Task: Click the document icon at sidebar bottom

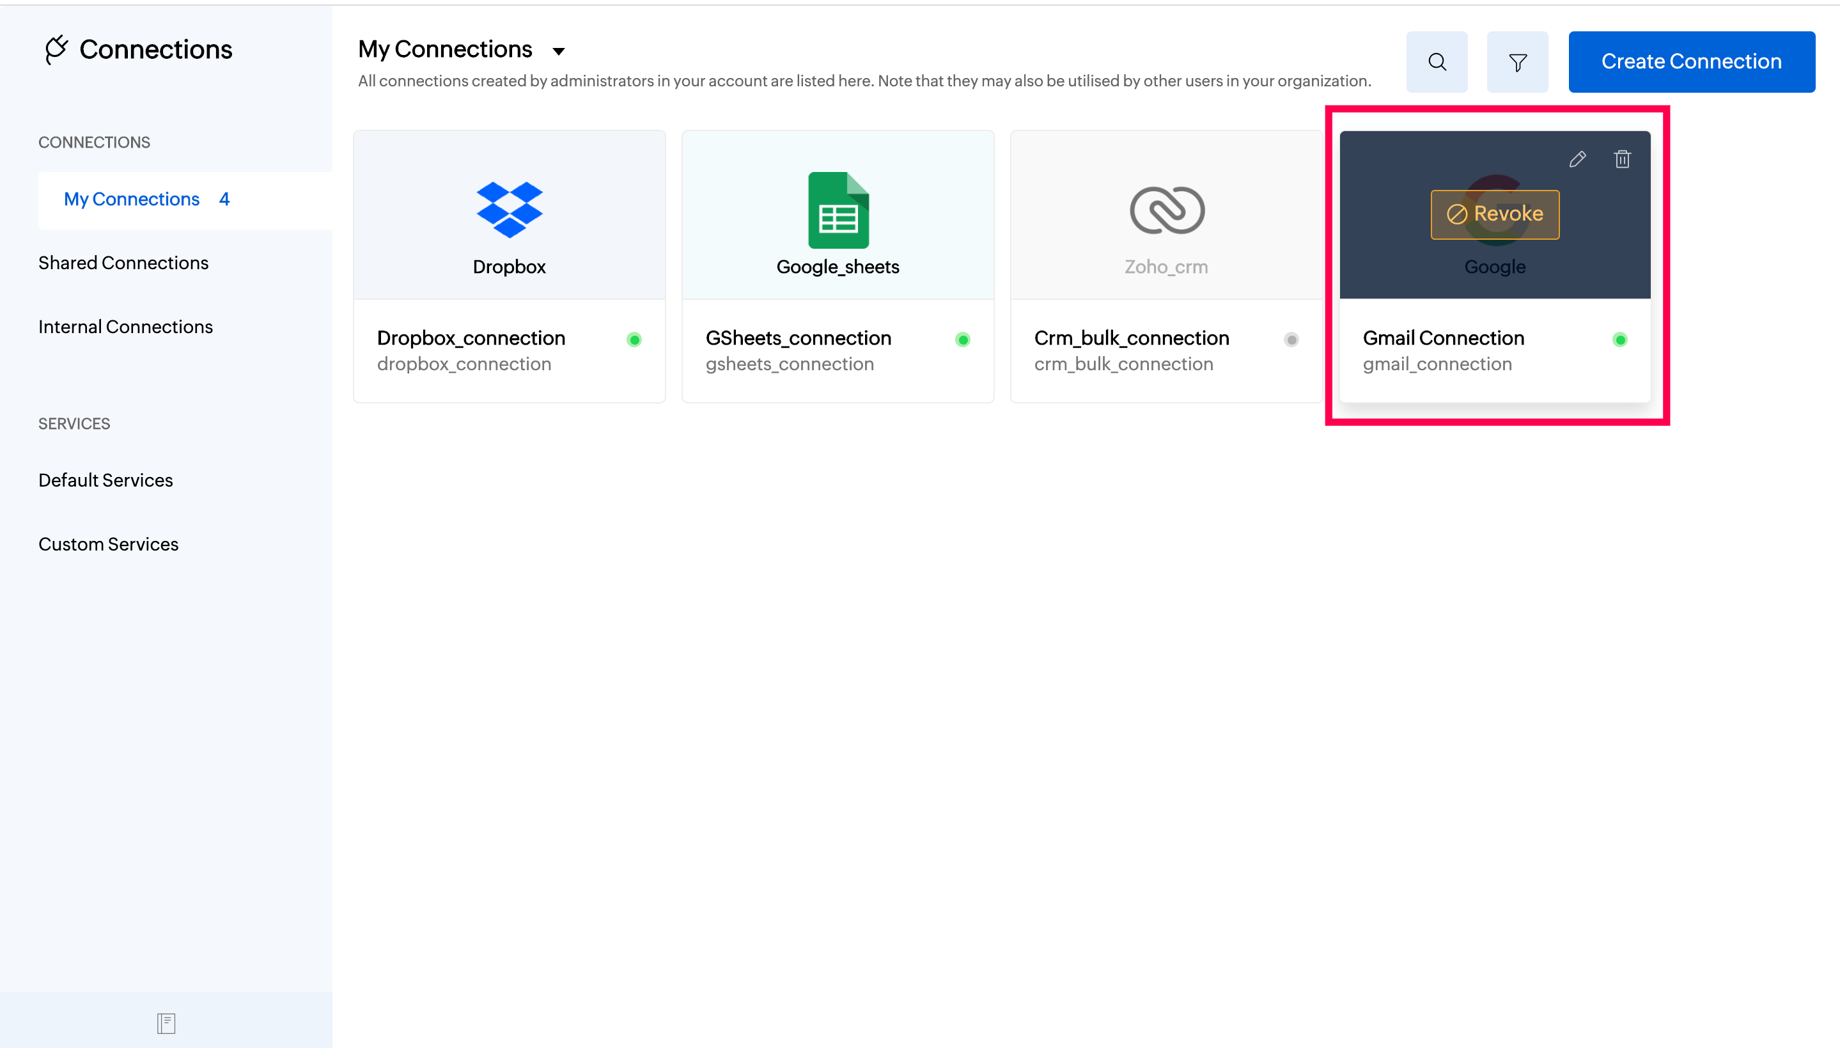Action: (x=166, y=1023)
